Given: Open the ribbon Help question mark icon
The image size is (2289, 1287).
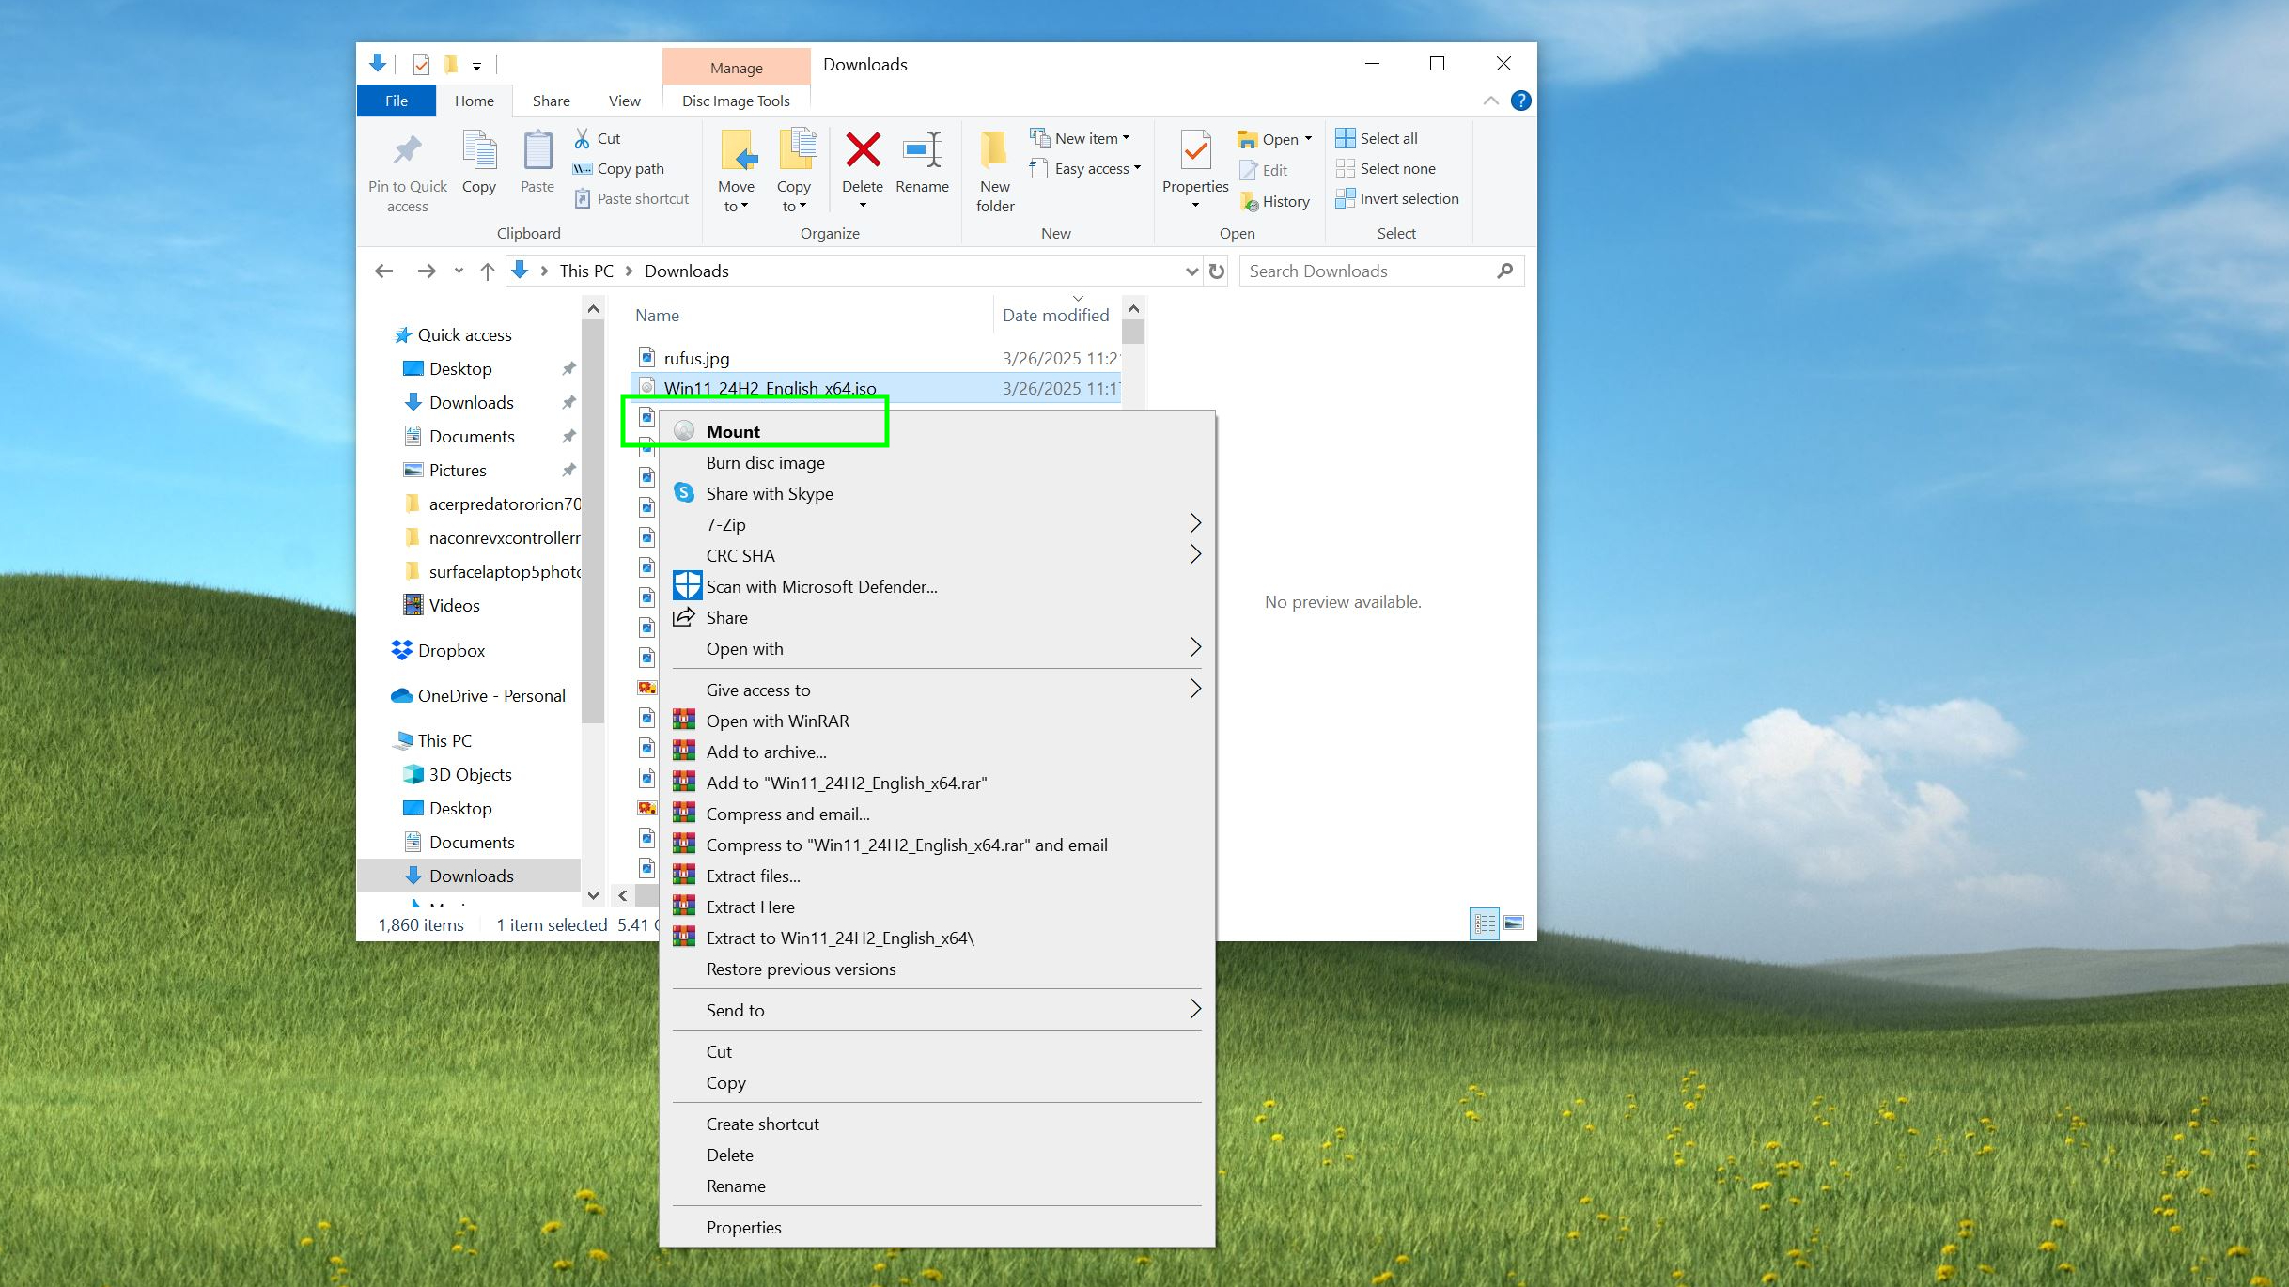Looking at the screenshot, I should click(1520, 101).
